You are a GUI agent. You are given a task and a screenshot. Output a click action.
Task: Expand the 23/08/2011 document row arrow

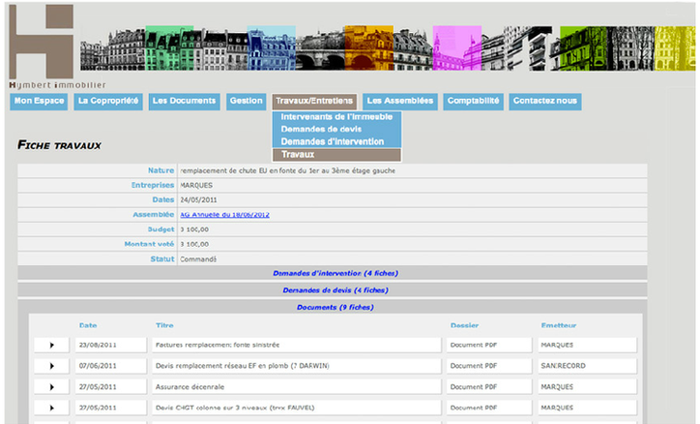point(52,345)
